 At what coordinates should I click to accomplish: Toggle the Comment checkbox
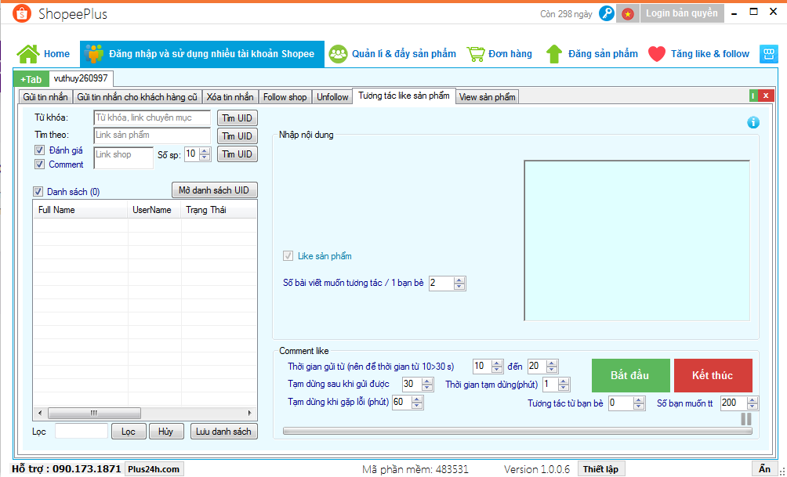tap(39, 164)
